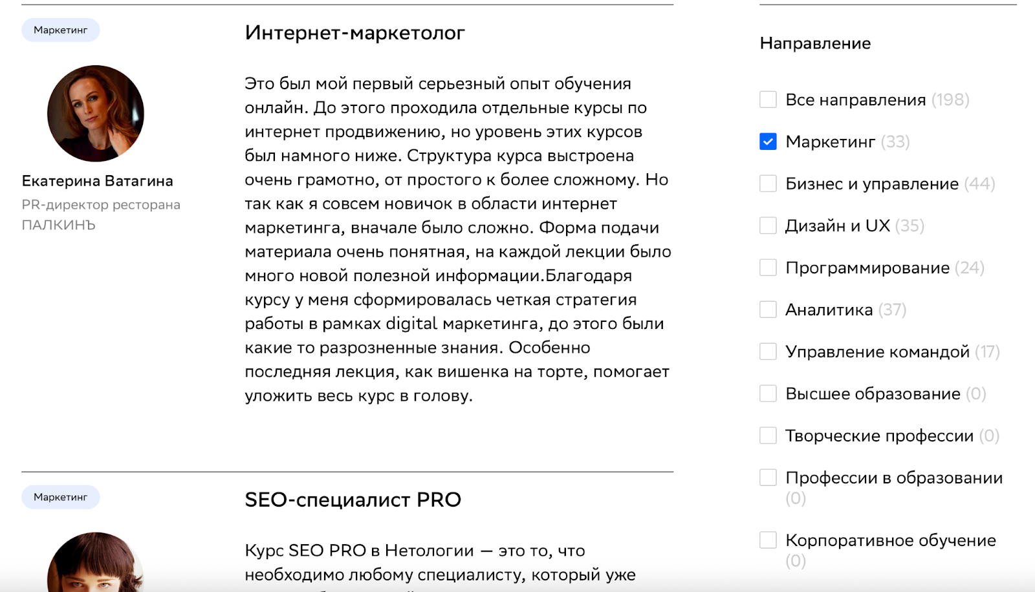Select the 'Программирование' direction checkbox

click(x=768, y=268)
